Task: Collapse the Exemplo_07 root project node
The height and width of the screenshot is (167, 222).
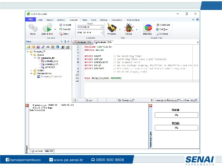Action: pyautogui.click(x=28, y=52)
